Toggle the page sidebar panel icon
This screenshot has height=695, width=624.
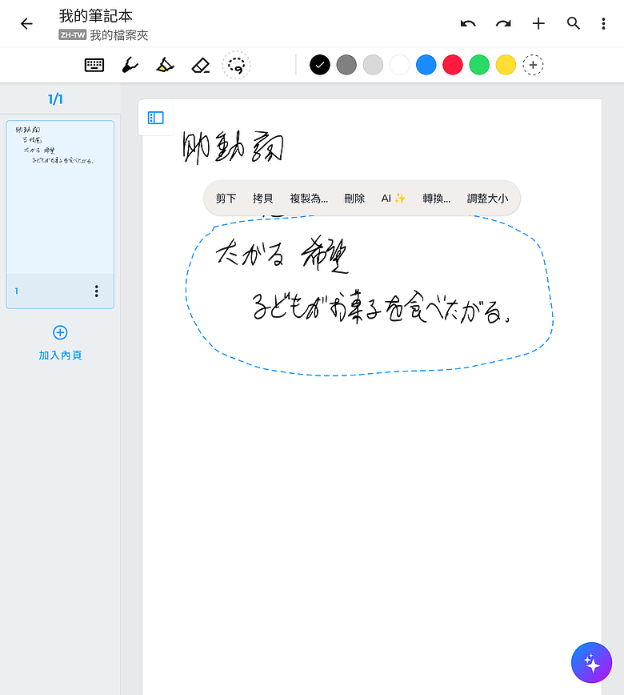tap(156, 118)
